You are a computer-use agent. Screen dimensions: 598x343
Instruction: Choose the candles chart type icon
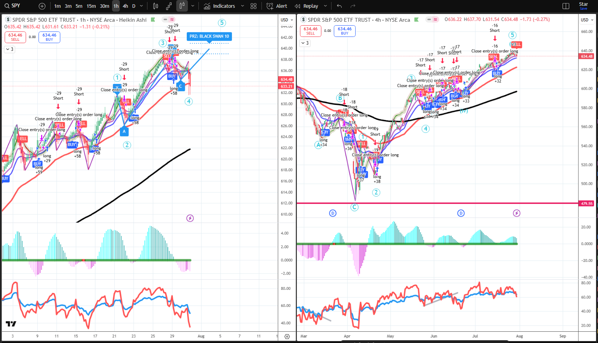(156, 6)
